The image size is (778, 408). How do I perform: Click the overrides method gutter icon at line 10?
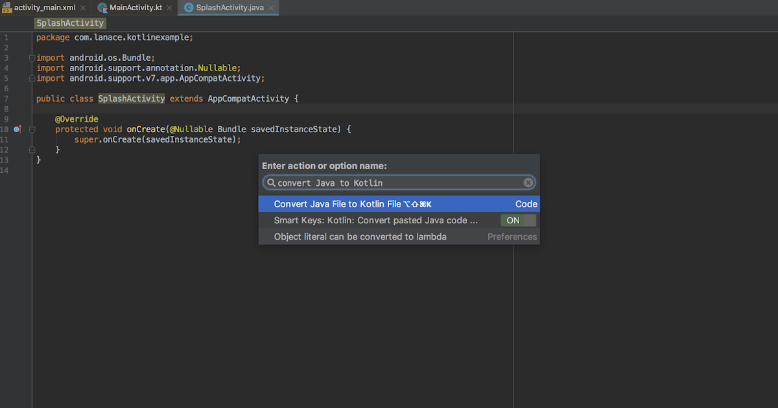[x=18, y=130]
